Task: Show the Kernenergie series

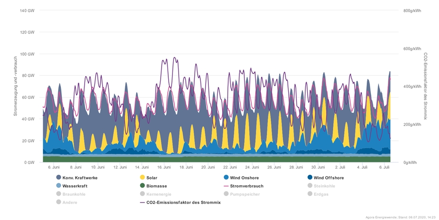Action: [158, 194]
